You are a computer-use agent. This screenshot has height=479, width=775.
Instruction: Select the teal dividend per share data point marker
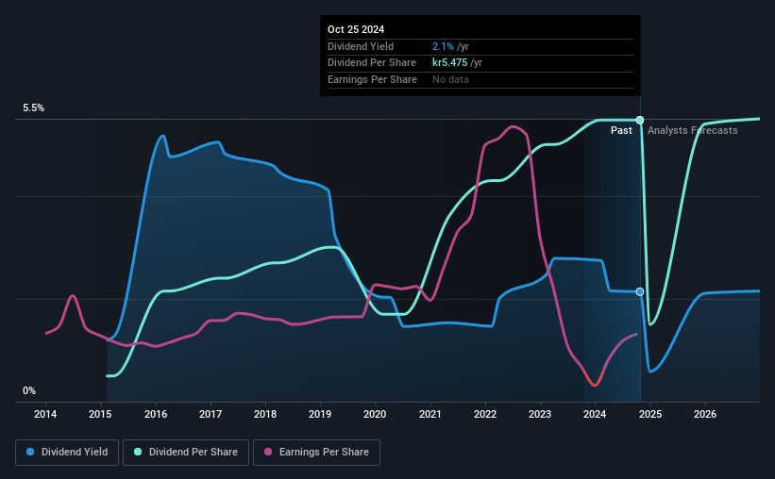640,120
